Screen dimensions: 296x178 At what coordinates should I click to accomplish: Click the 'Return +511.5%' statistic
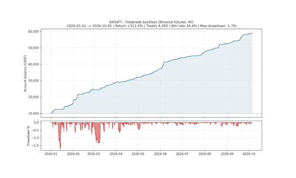coord(129,26)
